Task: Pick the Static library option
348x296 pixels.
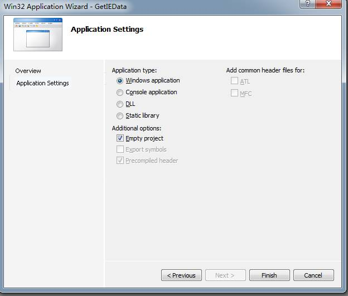Action: pos(120,116)
